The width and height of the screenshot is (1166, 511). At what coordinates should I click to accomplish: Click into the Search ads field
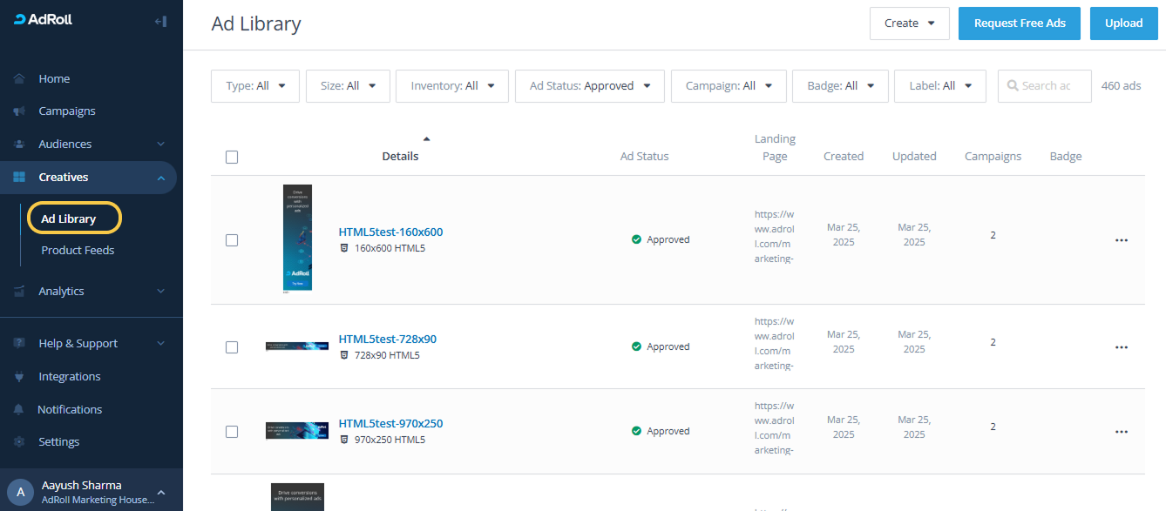(x=1050, y=86)
